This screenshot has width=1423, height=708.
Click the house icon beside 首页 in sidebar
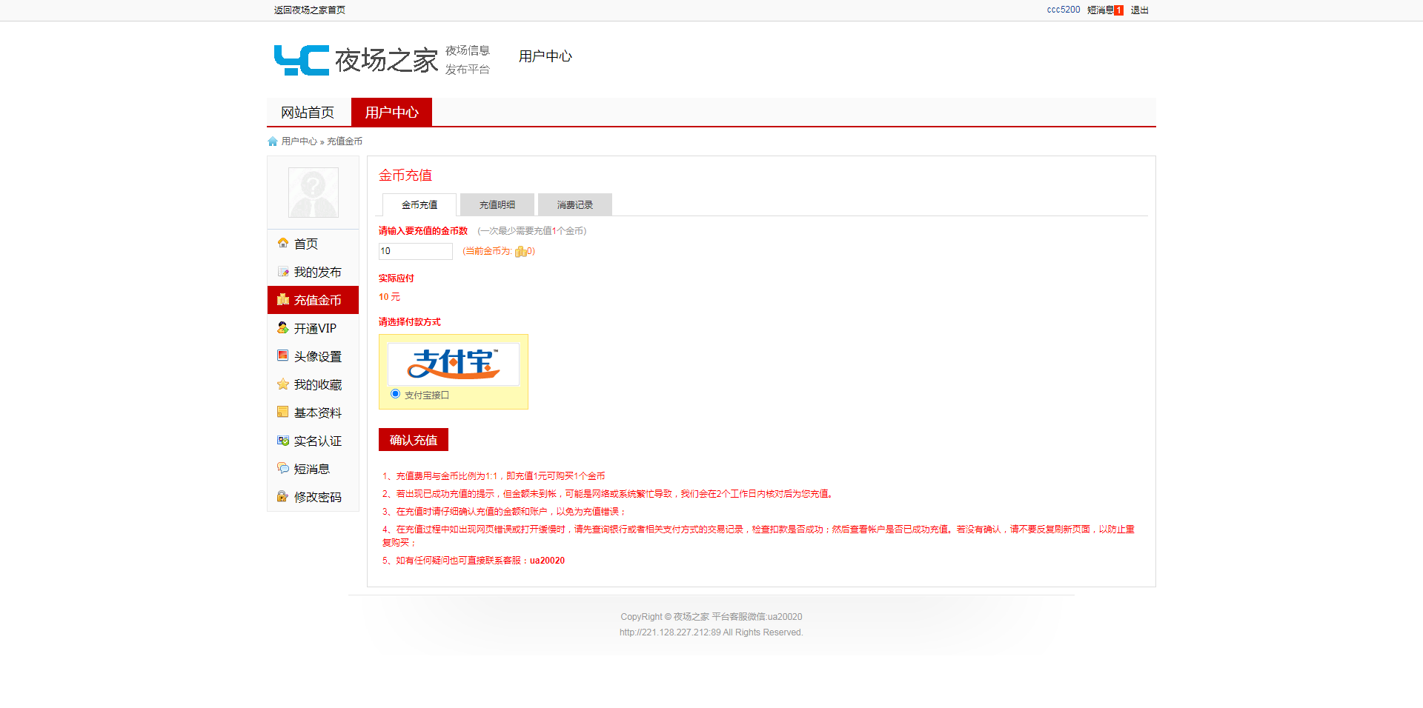[282, 243]
